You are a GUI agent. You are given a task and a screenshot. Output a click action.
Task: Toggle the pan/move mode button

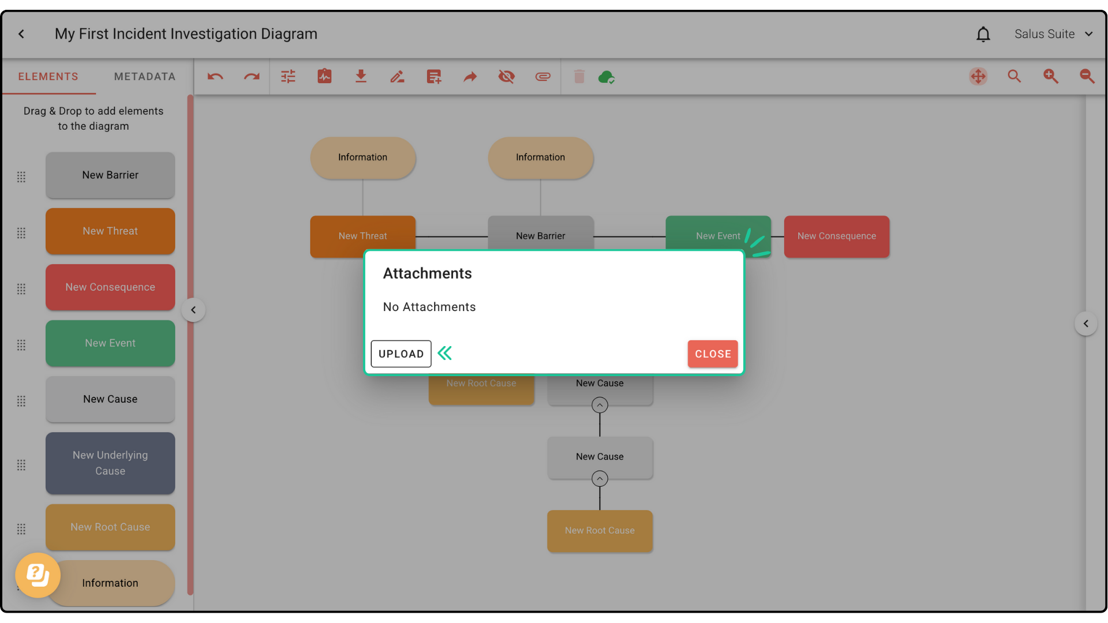[978, 77]
